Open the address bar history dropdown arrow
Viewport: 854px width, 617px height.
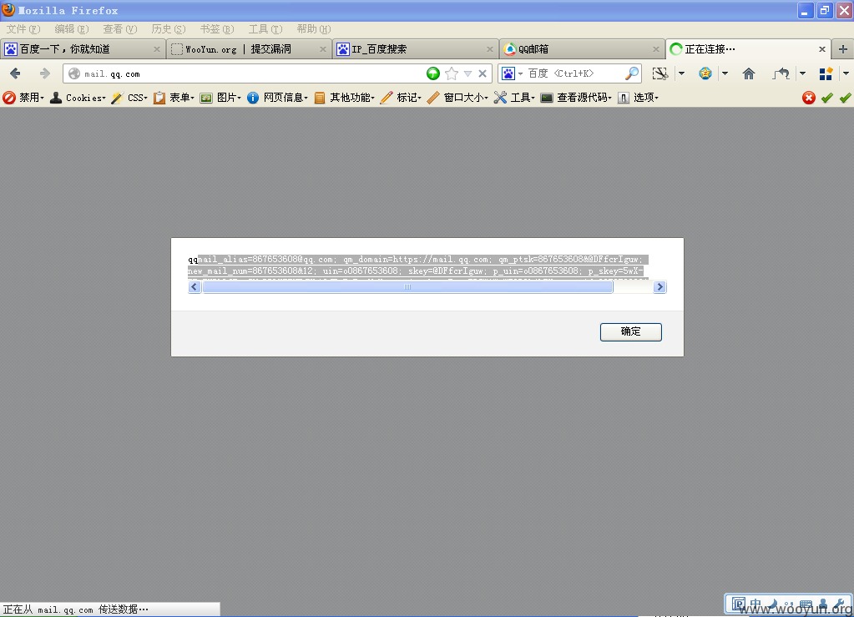467,73
